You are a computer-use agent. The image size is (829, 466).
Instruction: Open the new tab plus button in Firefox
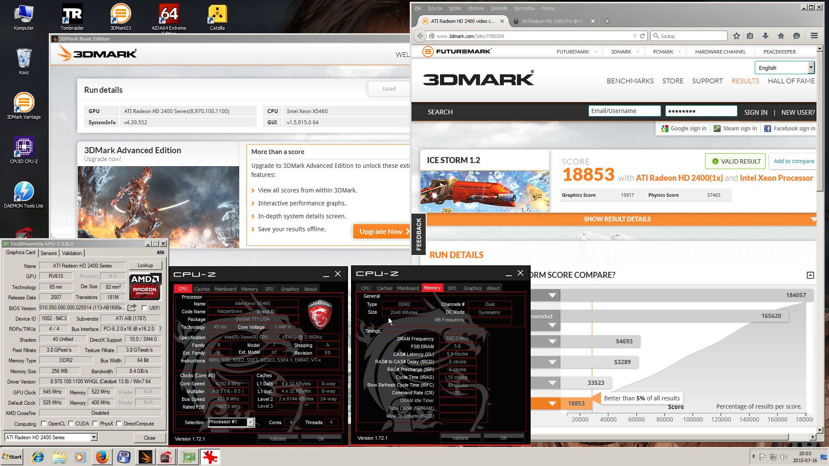tap(607, 21)
